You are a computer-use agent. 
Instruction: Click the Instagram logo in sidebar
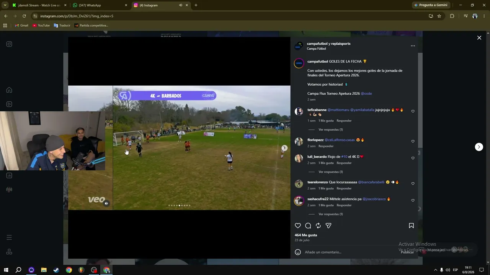click(9, 44)
